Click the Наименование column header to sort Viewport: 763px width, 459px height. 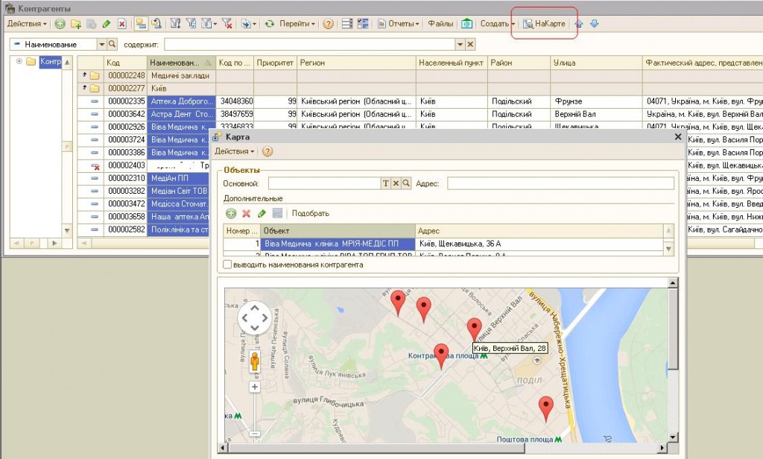point(181,63)
